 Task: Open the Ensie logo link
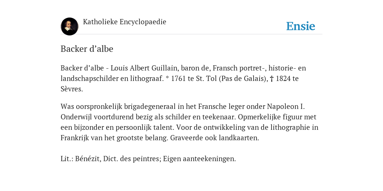pos(301,26)
